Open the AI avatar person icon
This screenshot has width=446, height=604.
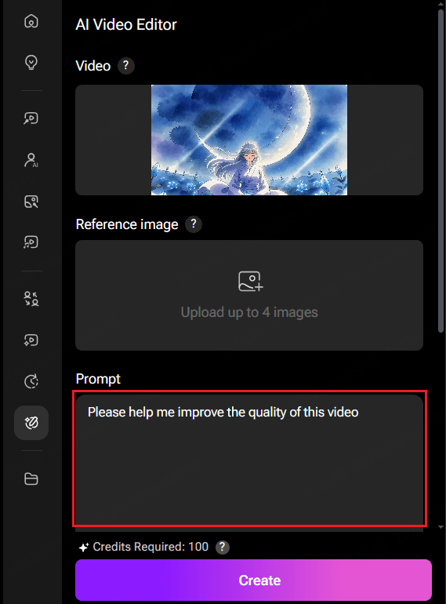click(31, 160)
